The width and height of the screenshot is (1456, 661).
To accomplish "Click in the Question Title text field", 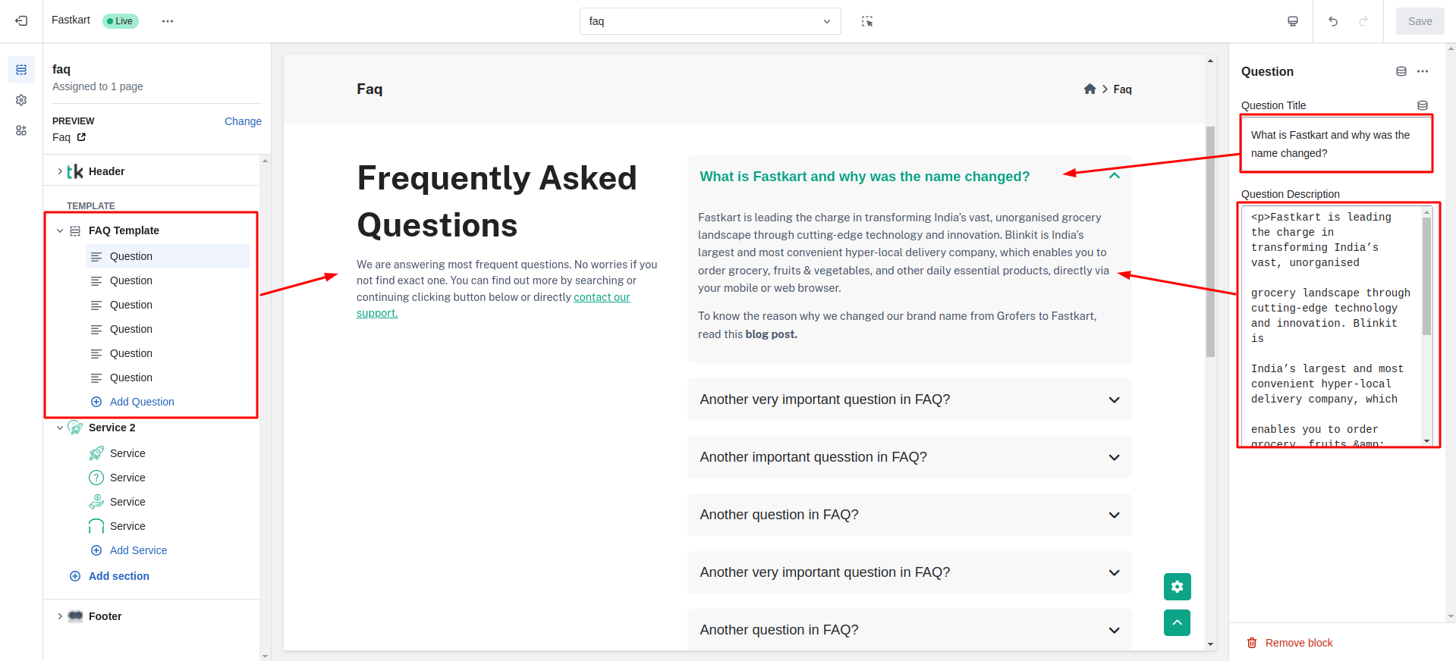I will tap(1335, 144).
